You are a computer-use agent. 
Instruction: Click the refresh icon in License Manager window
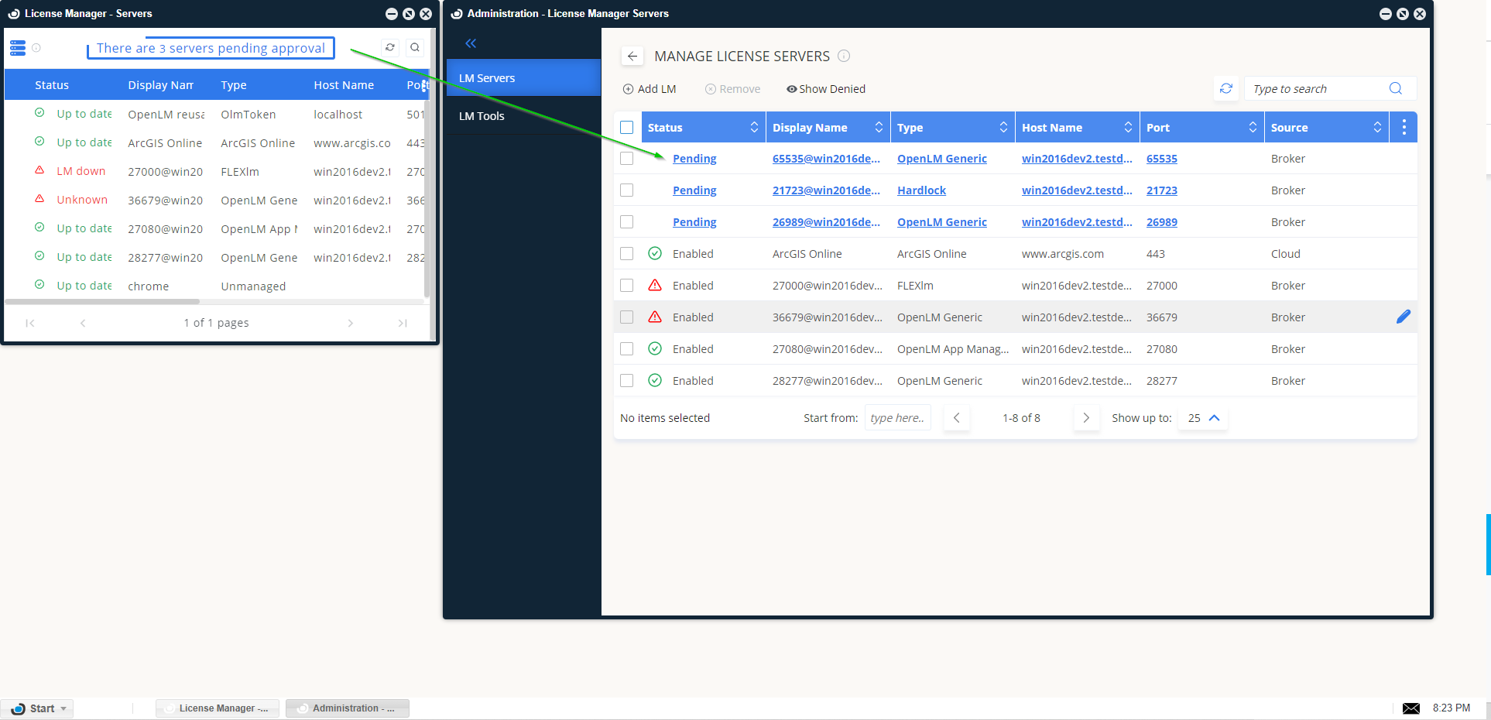[x=390, y=48]
